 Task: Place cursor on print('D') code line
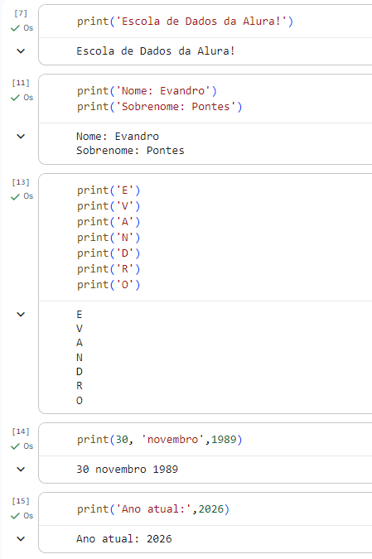[x=109, y=253]
